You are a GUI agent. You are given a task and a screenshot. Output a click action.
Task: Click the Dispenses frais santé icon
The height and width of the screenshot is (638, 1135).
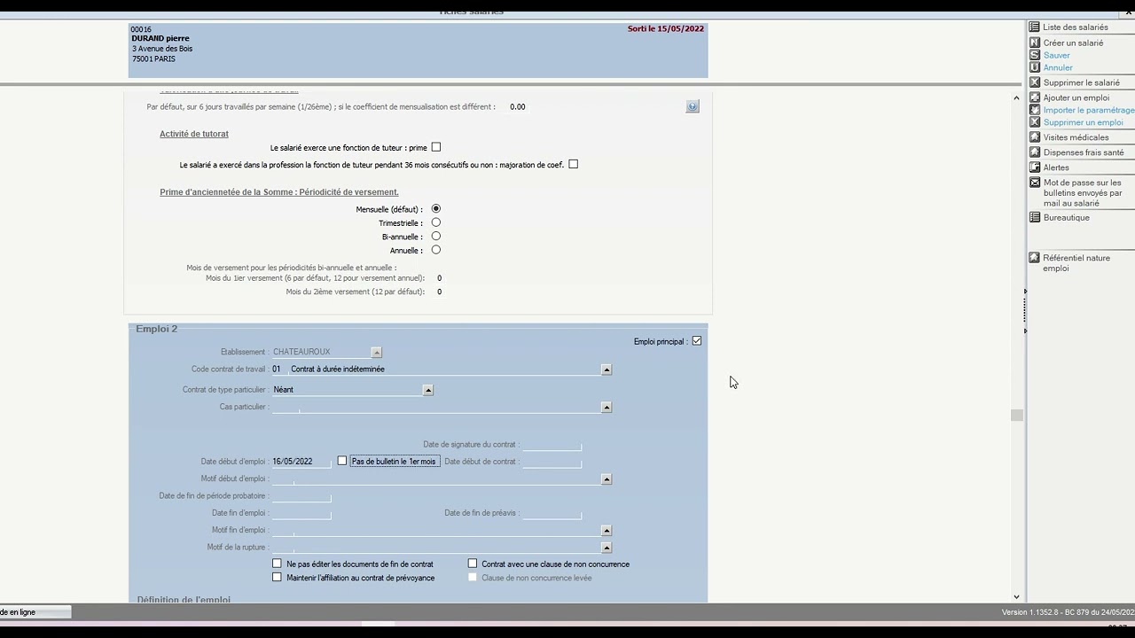click(x=1034, y=152)
